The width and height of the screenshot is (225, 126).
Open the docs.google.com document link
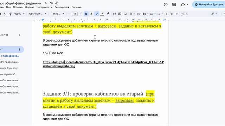pyautogui.click(x=103, y=64)
